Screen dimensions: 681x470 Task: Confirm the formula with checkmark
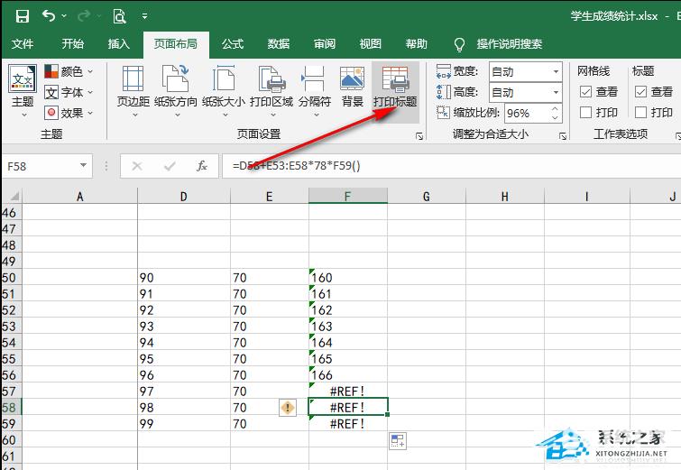point(170,166)
